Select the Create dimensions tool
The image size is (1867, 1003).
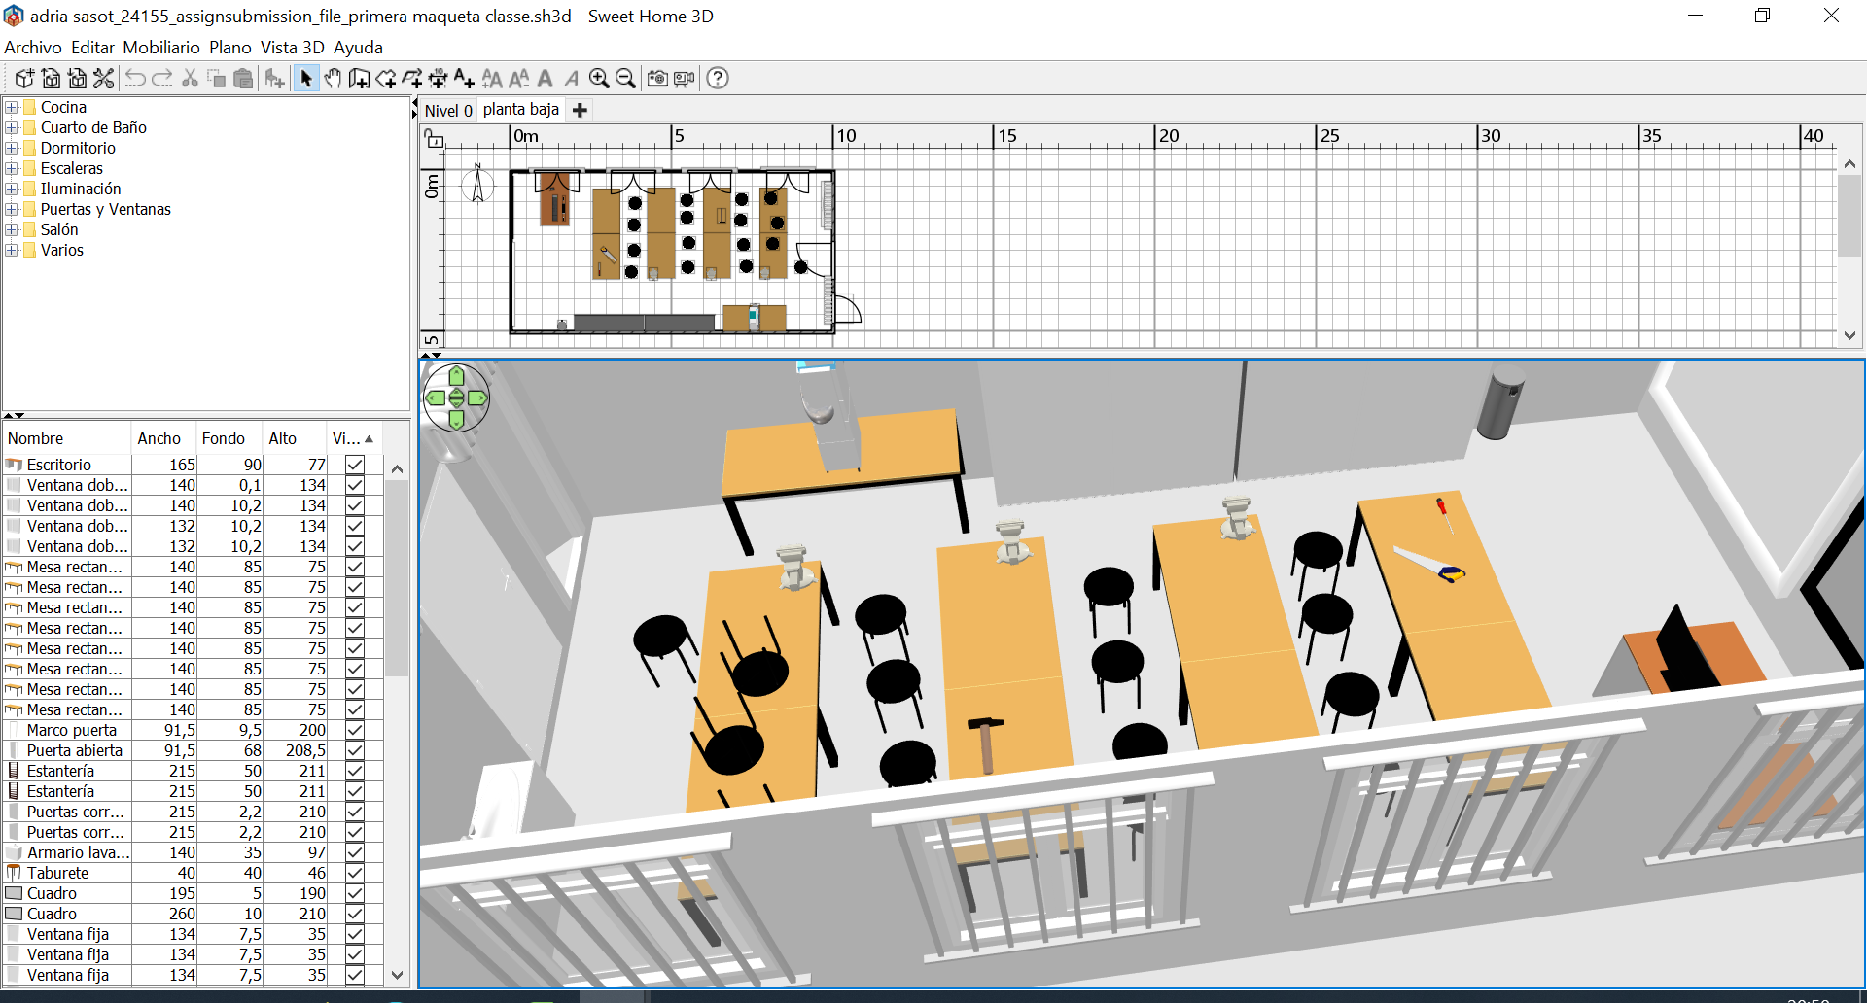point(438,79)
